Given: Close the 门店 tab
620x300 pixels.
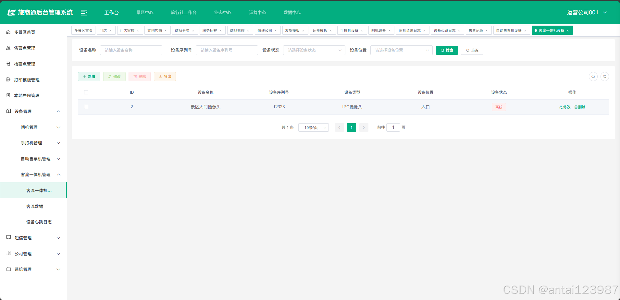Looking at the screenshot, I should click(110, 30).
